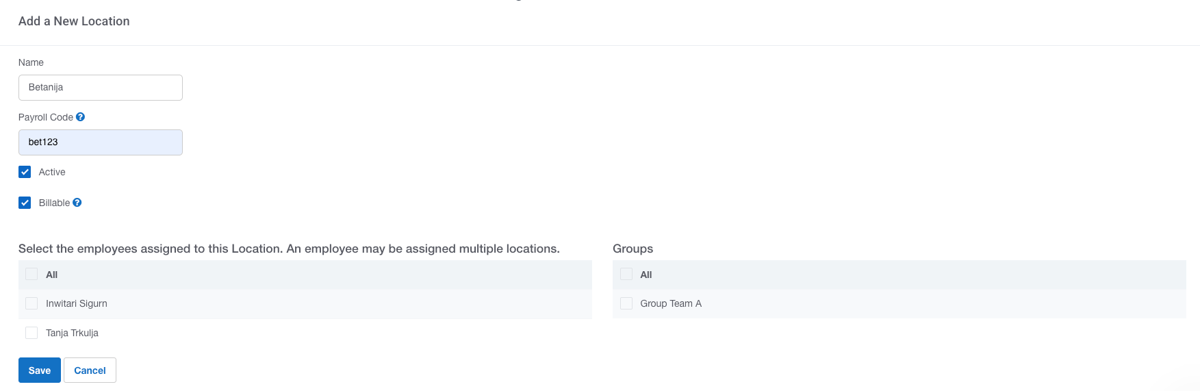1200x391 pixels.
Task: Check the All checkbox under Groups
Action: click(626, 275)
